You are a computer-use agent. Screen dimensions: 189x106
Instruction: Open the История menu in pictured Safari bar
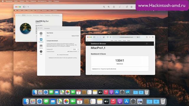pyautogui.click(x=38, y=11)
